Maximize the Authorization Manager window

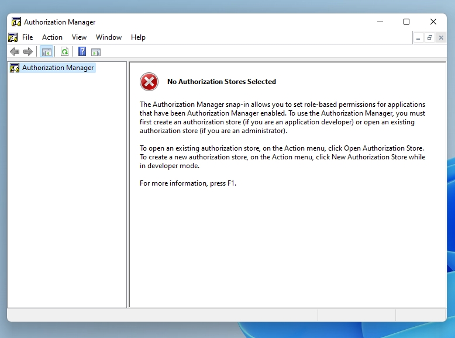pos(406,22)
